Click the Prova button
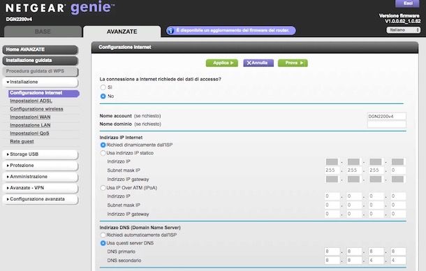This screenshot has height=271, width=426. pos(293,63)
